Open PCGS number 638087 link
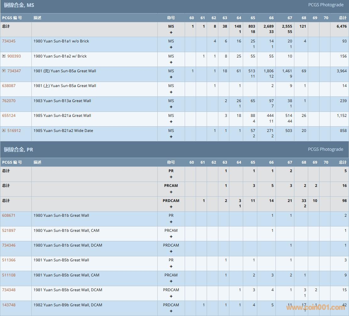 [x=9, y=86]
